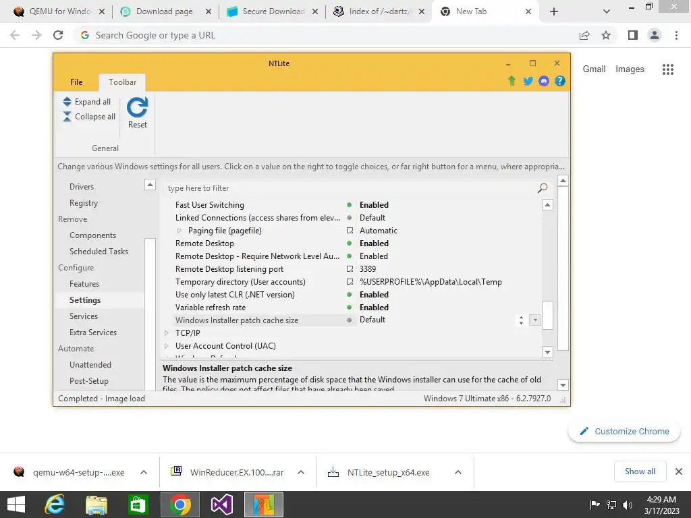Open NTLite File menu
691x518 pixels.
coord(76,82)
